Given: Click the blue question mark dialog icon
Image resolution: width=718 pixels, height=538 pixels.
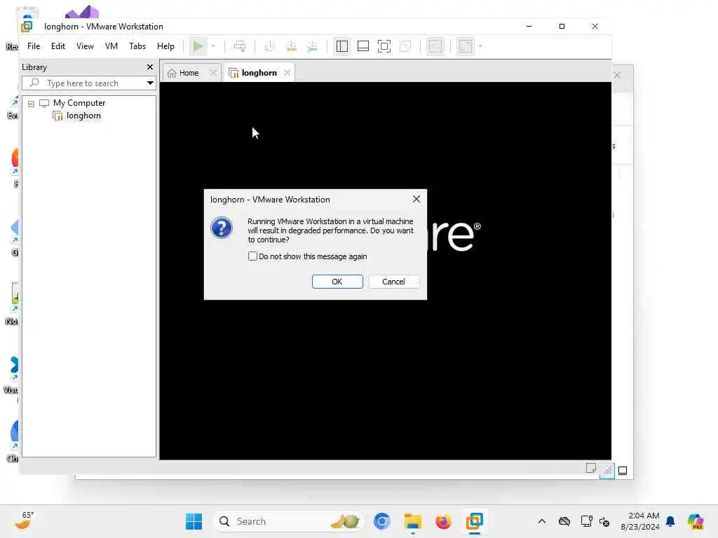Looking at the screenshot, I should click(222, 228).
